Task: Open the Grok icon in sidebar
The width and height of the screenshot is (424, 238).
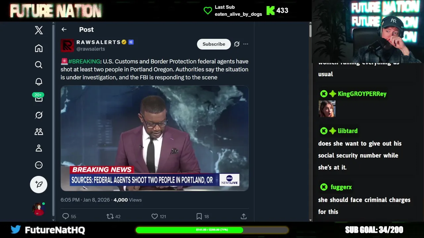Action: pyautogui.click(x=39, y=115)
